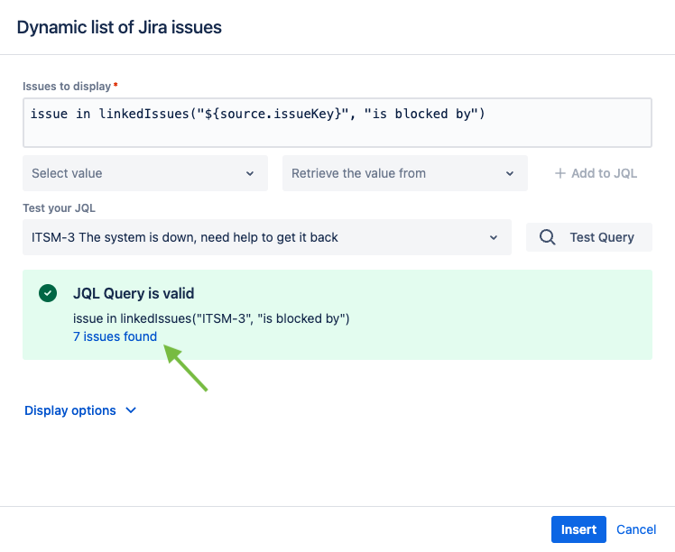Cancel the Jira issues dialog
Viewport: 675px width, 552px height.
[636, 529]
